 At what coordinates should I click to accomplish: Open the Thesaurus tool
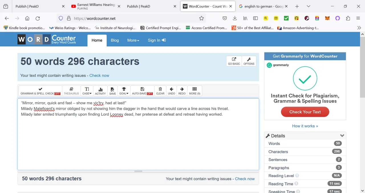click(71, 91)
